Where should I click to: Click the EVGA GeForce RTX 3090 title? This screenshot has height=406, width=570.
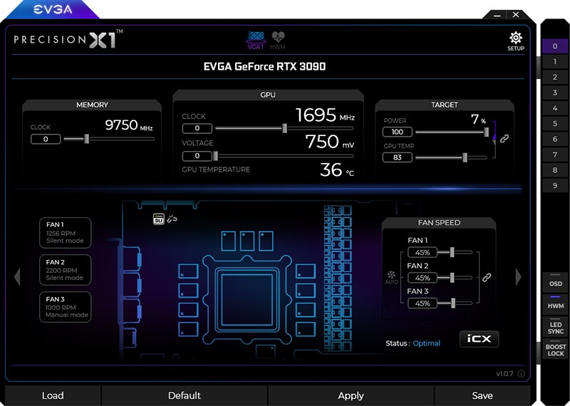coord(264,66)
